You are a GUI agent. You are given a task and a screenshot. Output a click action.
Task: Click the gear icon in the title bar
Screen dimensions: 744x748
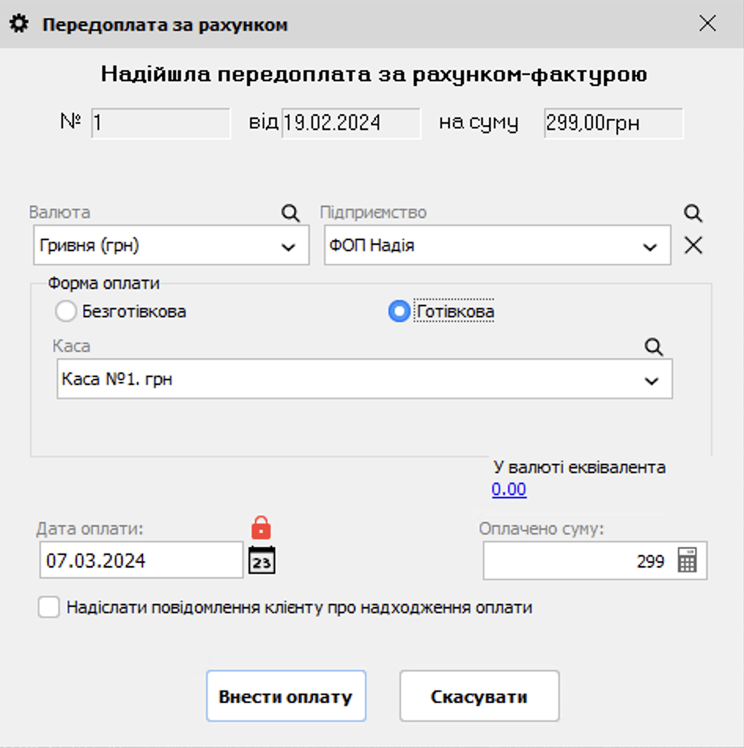[x=20, y=24]
